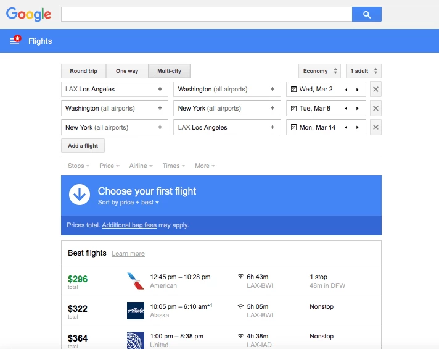Go to previous day before Wed, Mar 2
Screen dimensions: 439x349
(346, 90)
